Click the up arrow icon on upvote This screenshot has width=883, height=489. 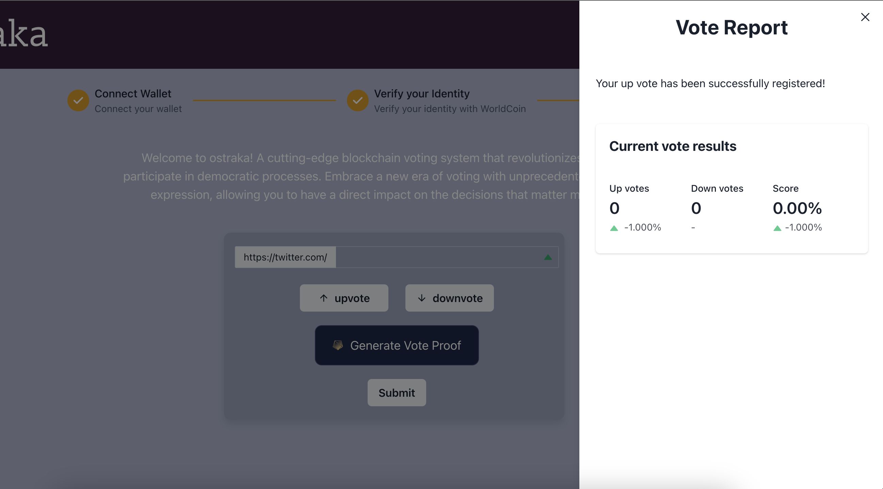pos(323,298)
